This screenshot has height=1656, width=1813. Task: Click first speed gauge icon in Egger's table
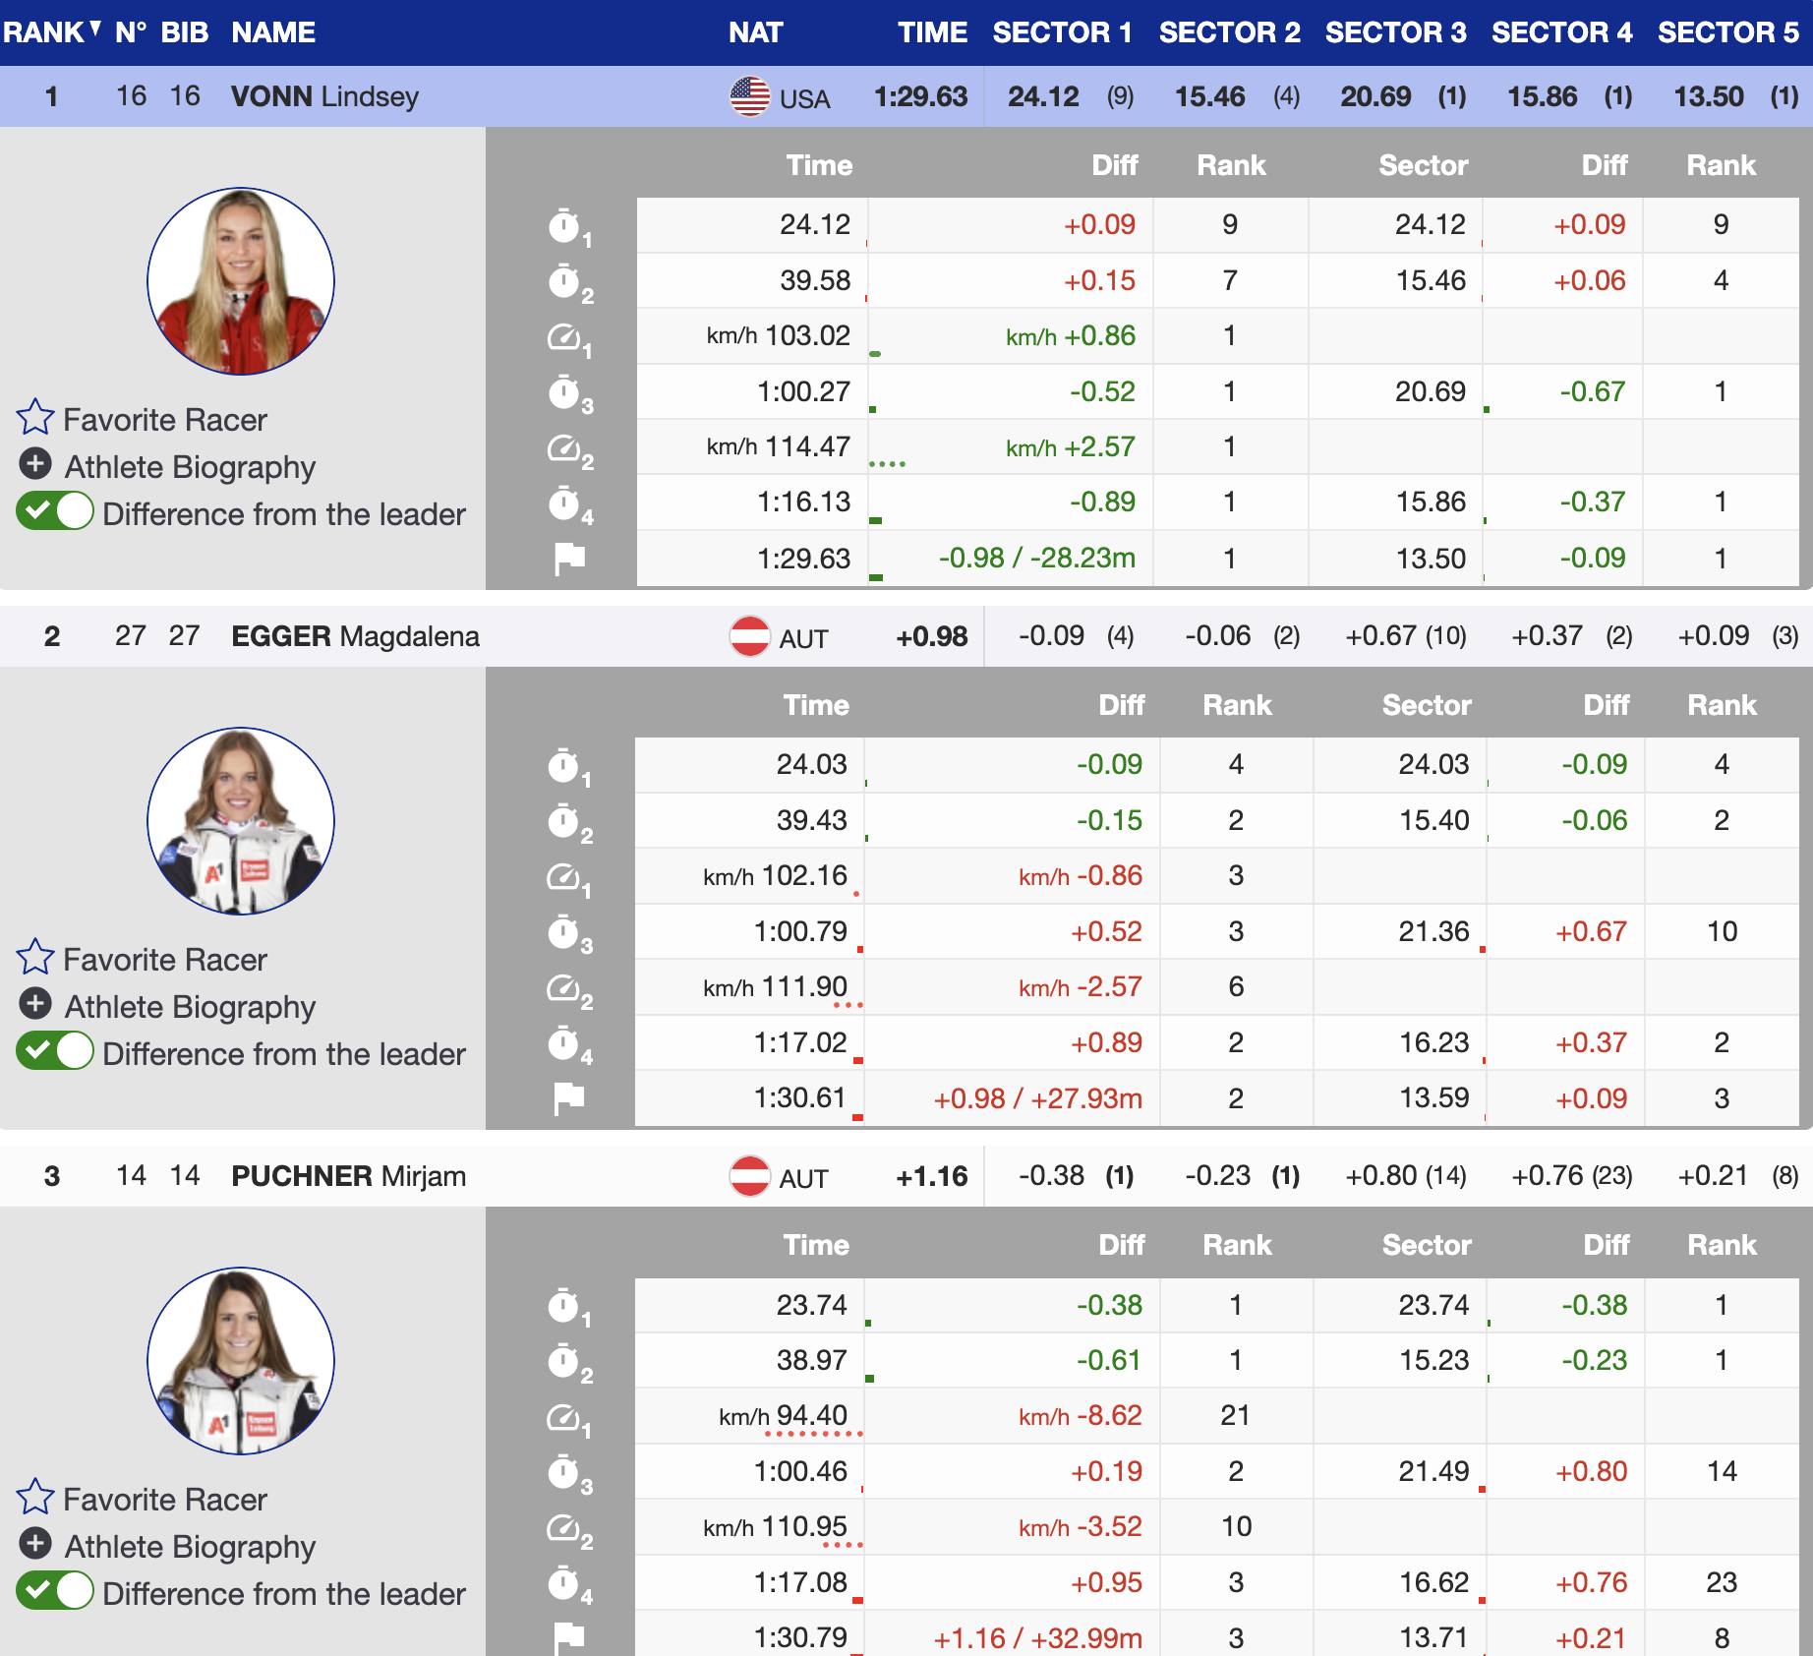(564, 876)
